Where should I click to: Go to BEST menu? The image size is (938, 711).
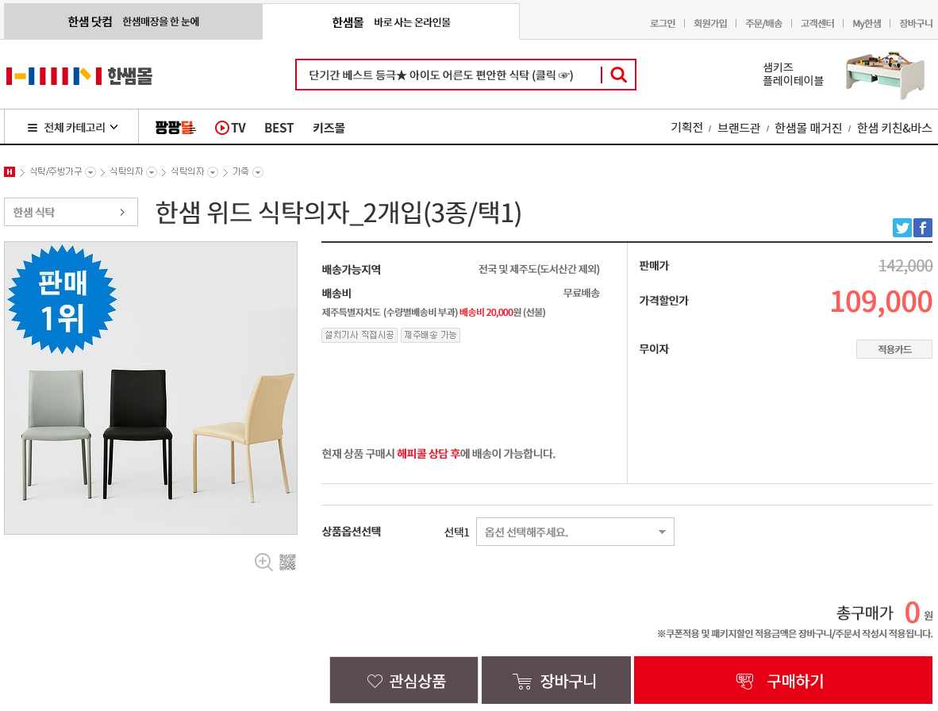tap(279, 128)
